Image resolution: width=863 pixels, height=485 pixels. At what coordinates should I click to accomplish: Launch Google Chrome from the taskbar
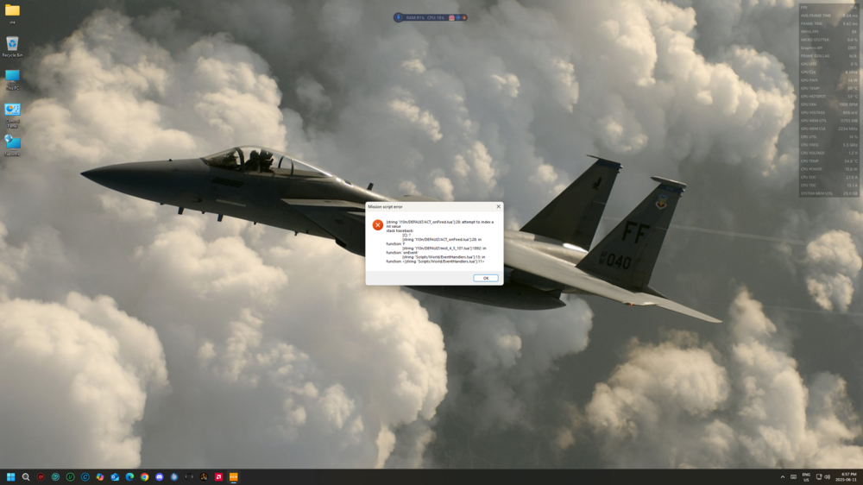[144, 476]
